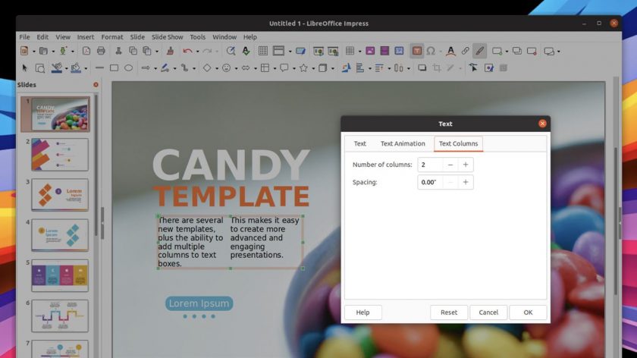Click the Line Color swatch icon
637x358 pixels.
coord(56,68)
